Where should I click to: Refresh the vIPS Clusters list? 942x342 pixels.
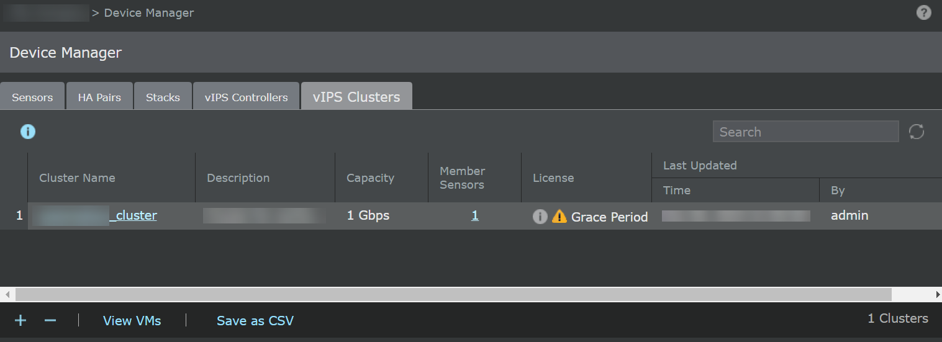917,132
